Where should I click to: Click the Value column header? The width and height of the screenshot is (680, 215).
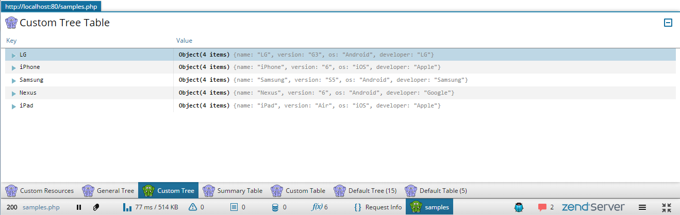click(x=184, y=41)
